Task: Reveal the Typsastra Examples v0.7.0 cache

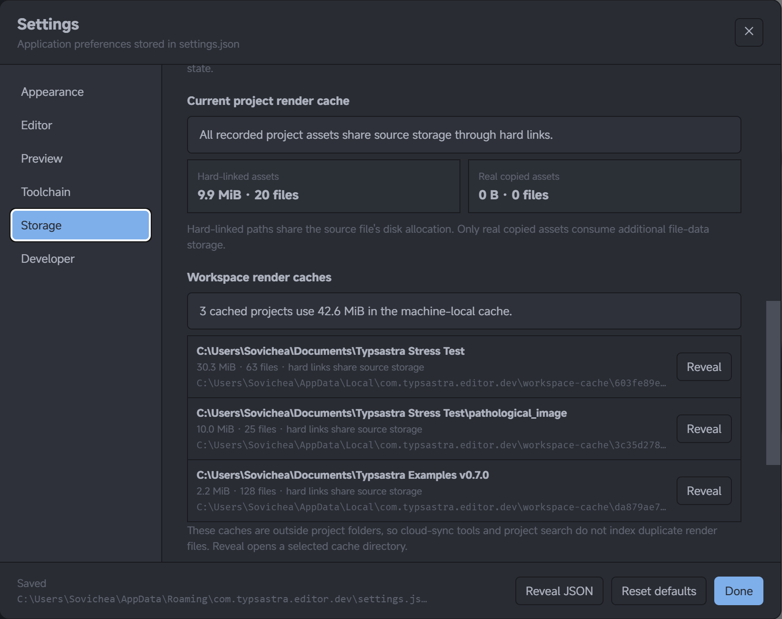Action: tap(704, 491)
